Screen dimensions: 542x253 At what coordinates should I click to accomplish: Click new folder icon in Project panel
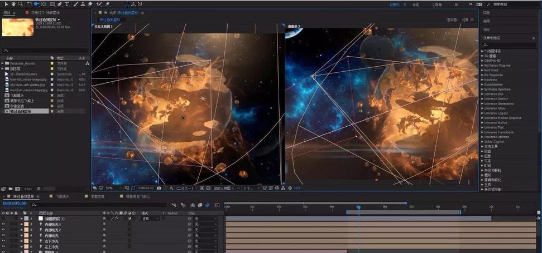pos(11,188)
